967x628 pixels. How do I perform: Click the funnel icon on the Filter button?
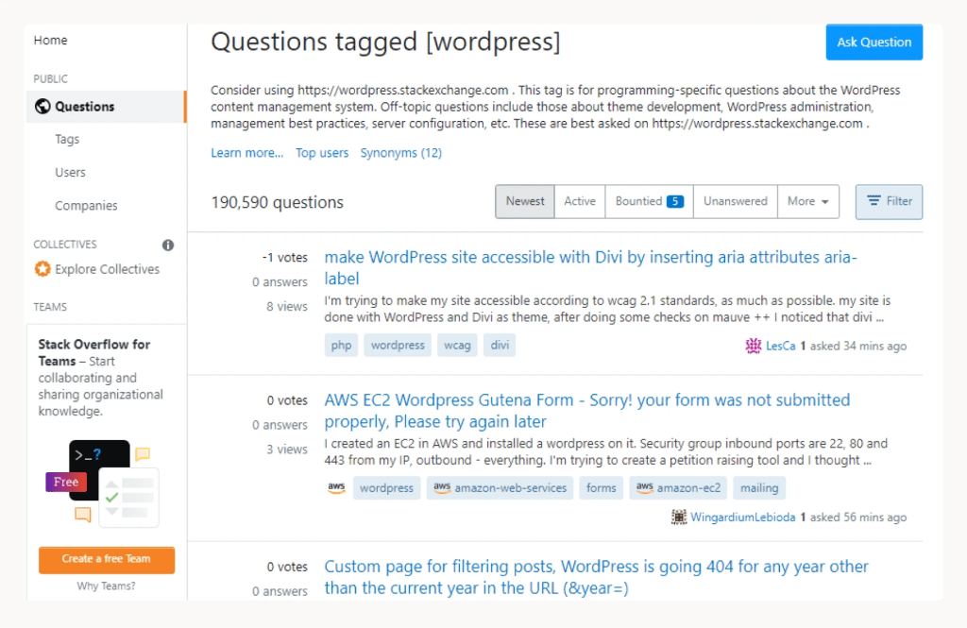point(872,201)
